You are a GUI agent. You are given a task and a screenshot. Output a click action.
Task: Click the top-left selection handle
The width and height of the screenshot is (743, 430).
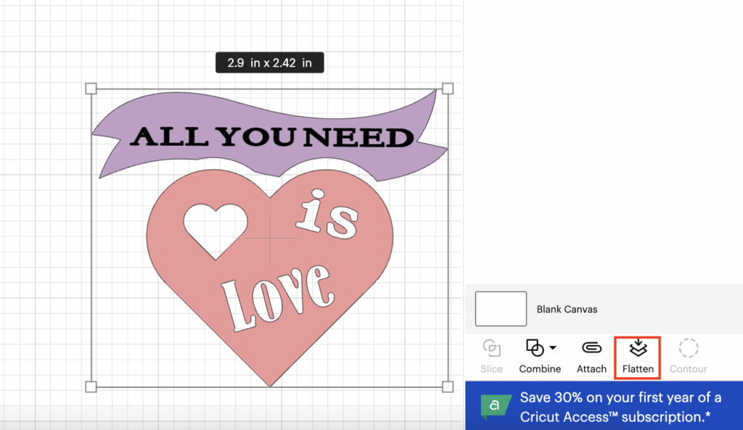91,88
